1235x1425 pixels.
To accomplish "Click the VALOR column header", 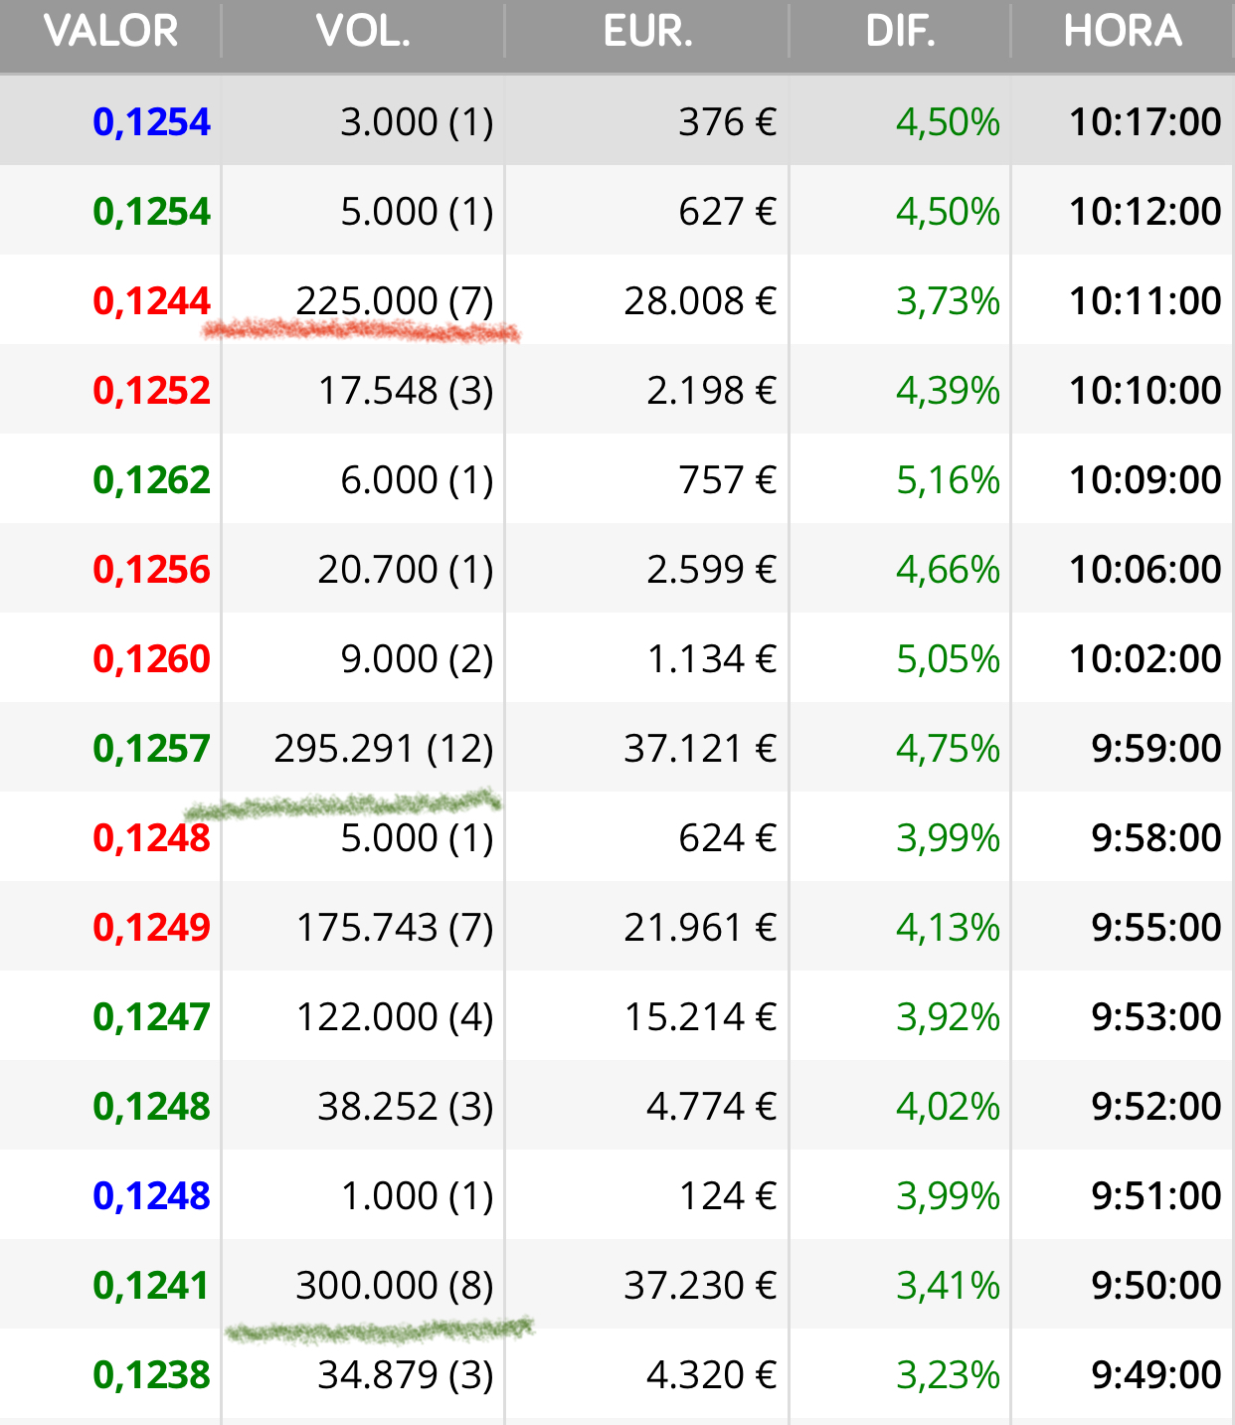I will tap(110, 31).
